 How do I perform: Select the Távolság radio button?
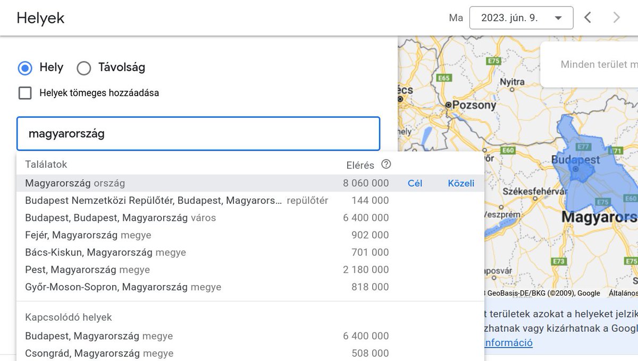point(84,68)
